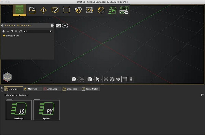The width and height of the screenshot is (205, 135).
Task: Open the JavaScript folder thumbnail
Action: tap(19, 110)
